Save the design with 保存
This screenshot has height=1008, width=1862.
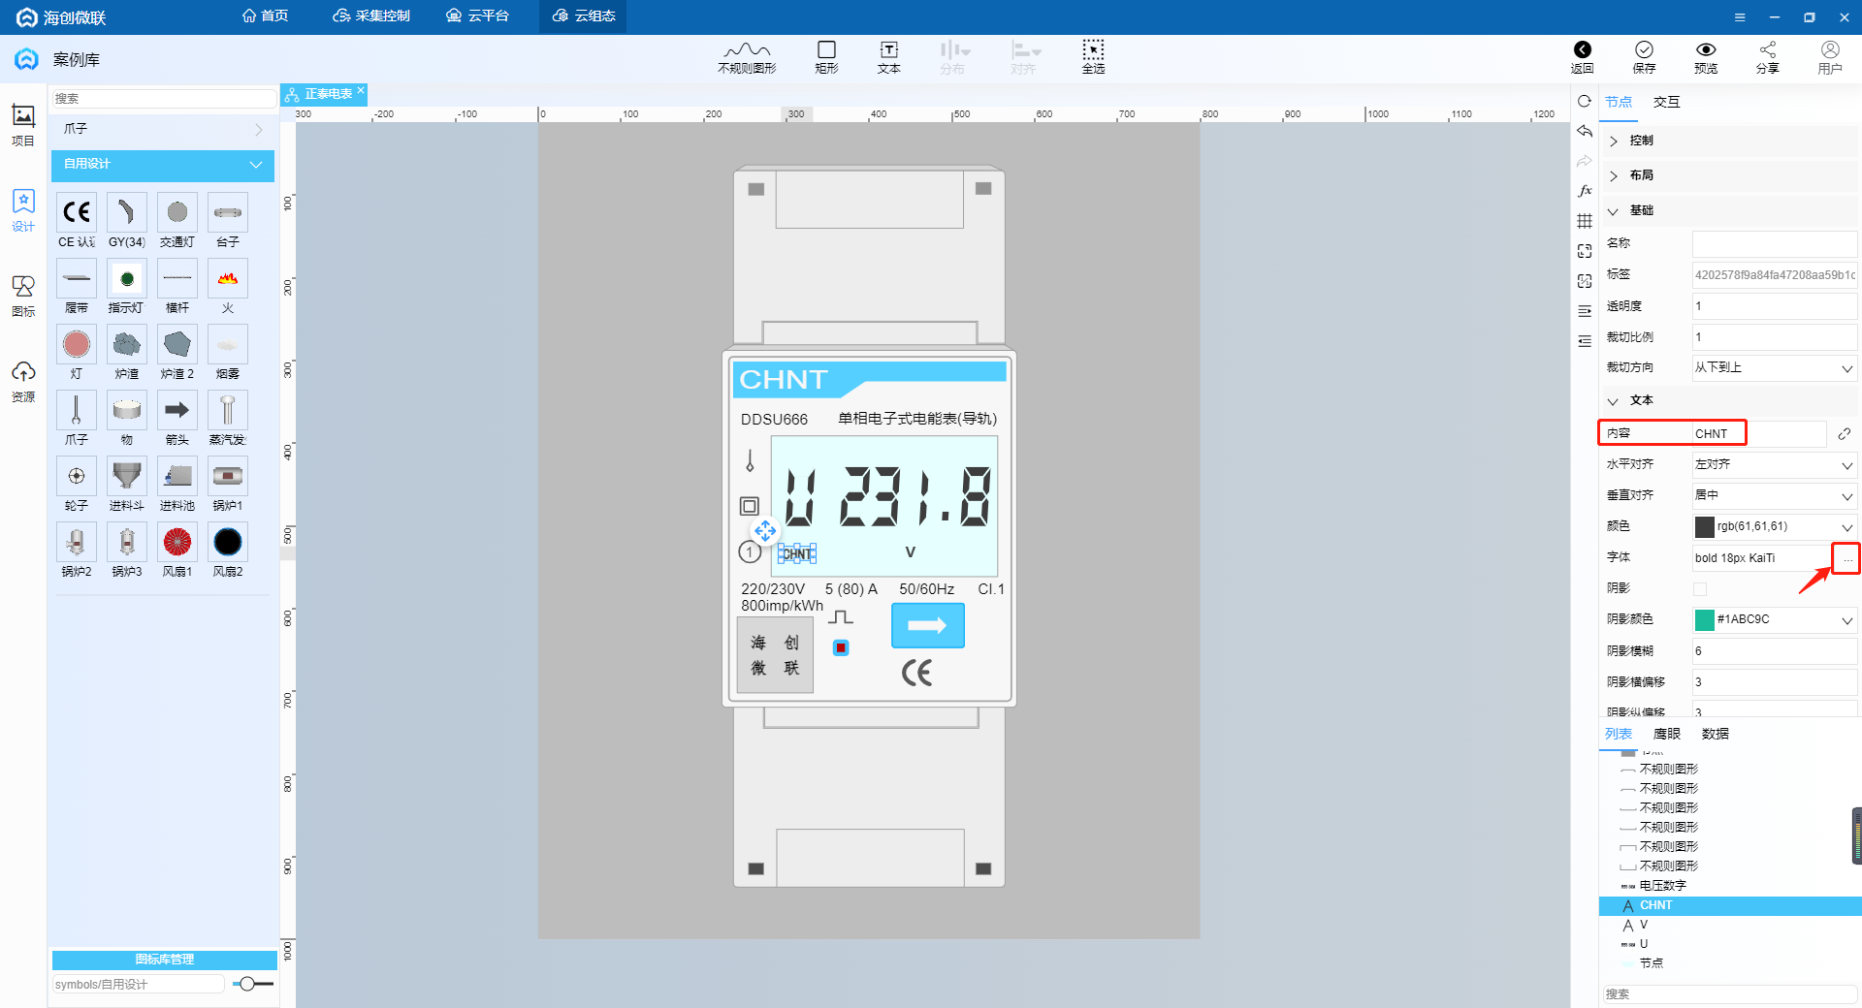(x=1644, y=57)
